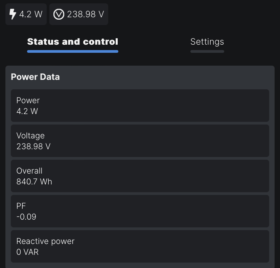Select the 840.7 Wh overall reading
Image resolution: width=280 pixels, height=268 pixels.
[34, 181]
